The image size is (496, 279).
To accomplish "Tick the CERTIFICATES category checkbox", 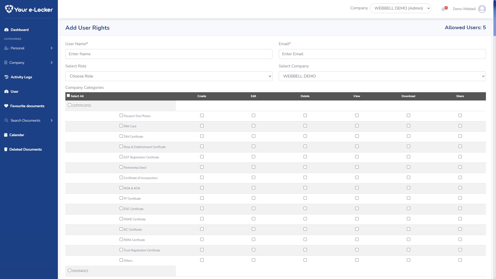I will point(69,105).
